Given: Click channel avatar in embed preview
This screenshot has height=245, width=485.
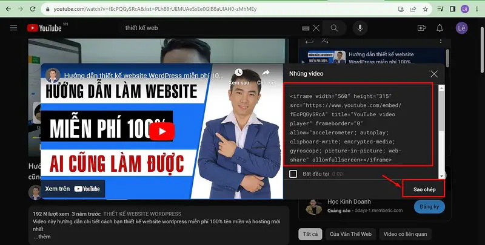Looking at the screenshot, I should point(53,75).
